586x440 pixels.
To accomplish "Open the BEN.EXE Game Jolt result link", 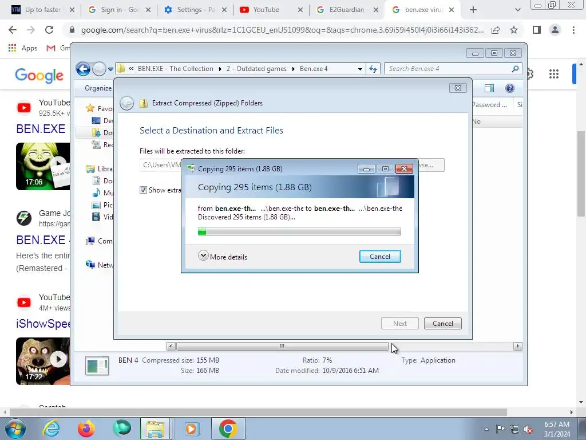I will (x=41, y=240).
